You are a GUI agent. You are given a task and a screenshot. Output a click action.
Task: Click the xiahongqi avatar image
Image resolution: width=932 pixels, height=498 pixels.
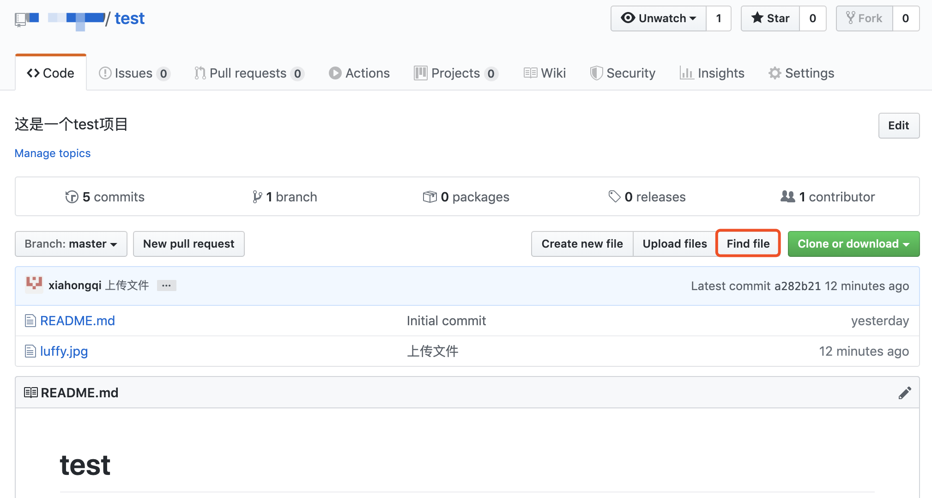[34, 285]
